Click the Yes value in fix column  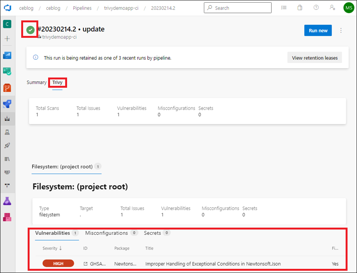[335, 264]
